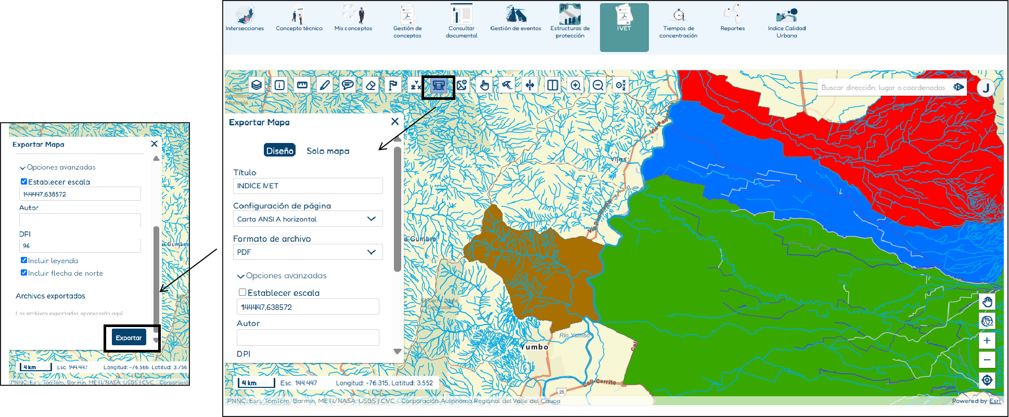Image resolution: width=1009 pixels, height=417 pixels.
Task: Toggle the Incluir leyenda checkbox
Action: point(24,260)
